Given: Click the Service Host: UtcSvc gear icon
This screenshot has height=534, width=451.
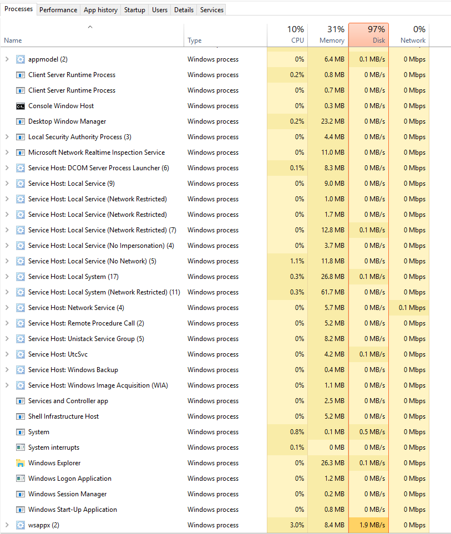Looking at the screenshot, I should pos(21,354).
